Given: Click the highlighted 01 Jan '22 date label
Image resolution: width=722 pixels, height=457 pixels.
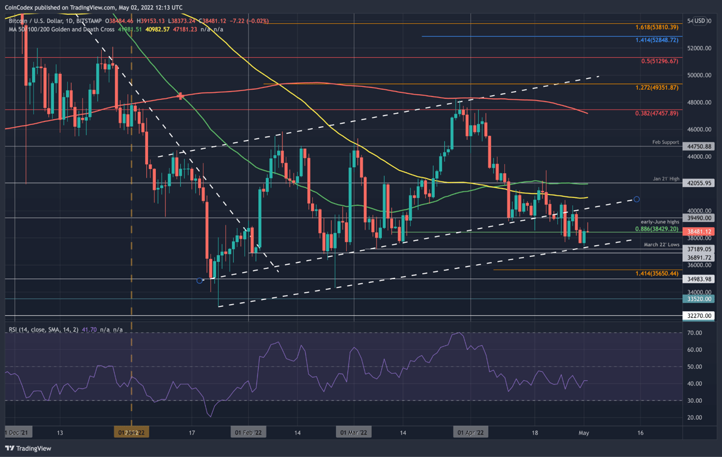Looking at the screenshot, I should coord(131,433).
